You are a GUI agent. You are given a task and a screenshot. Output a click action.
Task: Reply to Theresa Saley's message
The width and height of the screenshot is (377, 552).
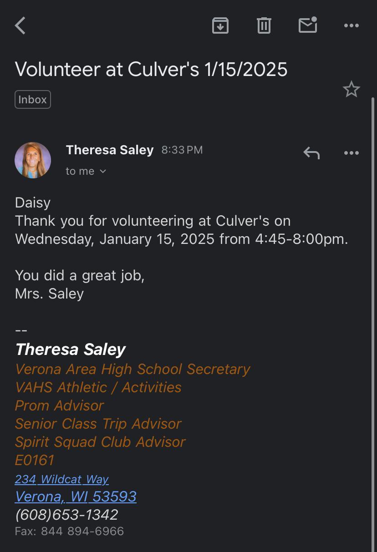pyautogui.click(x=311, y=153)
